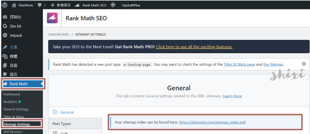Open 'the Sitemap' link in notice
Screen dimensions: 310x134
tap(273, 64)
